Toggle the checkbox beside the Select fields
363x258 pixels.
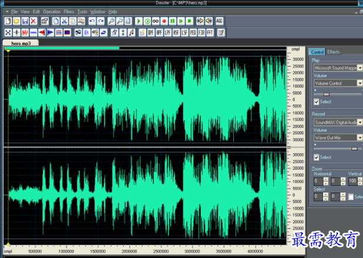pyautogui.click(x=351, y=197)
